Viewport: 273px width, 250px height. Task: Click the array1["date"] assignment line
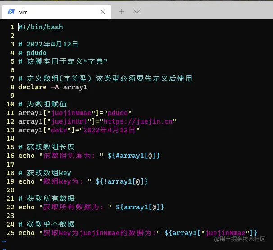tap(79, 130)
